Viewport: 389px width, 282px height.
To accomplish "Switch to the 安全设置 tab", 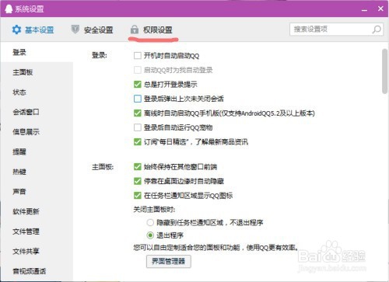I will click(92, 30).
